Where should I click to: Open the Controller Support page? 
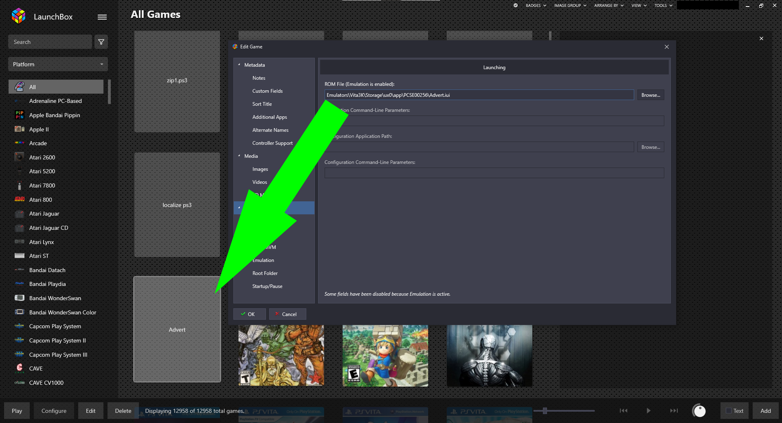pyautogui.click(x=272, y=143)
